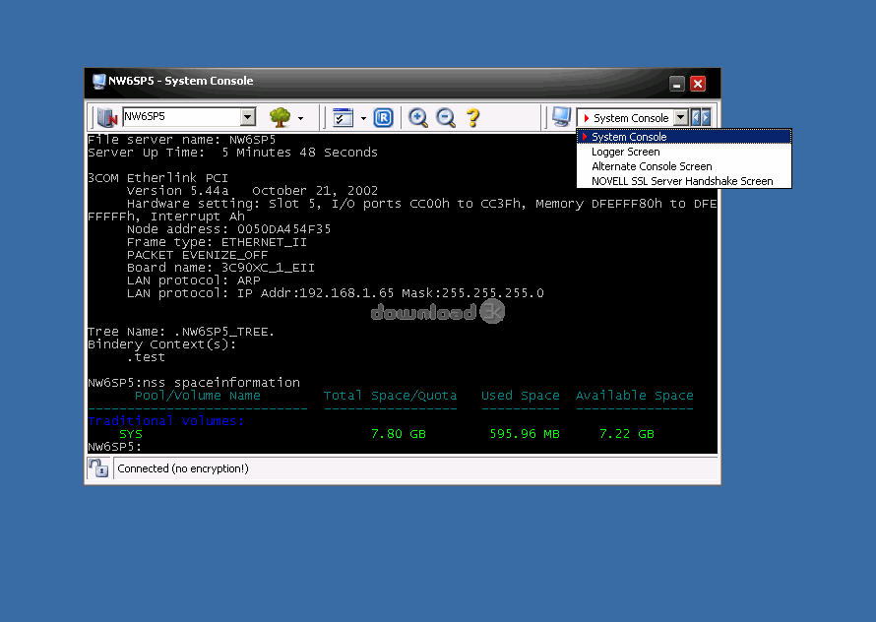
Task: Click the options checklist icon
Action: click(343, 118)
